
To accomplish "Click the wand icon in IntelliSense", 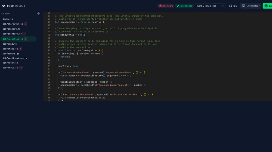I will pos(178,6).
